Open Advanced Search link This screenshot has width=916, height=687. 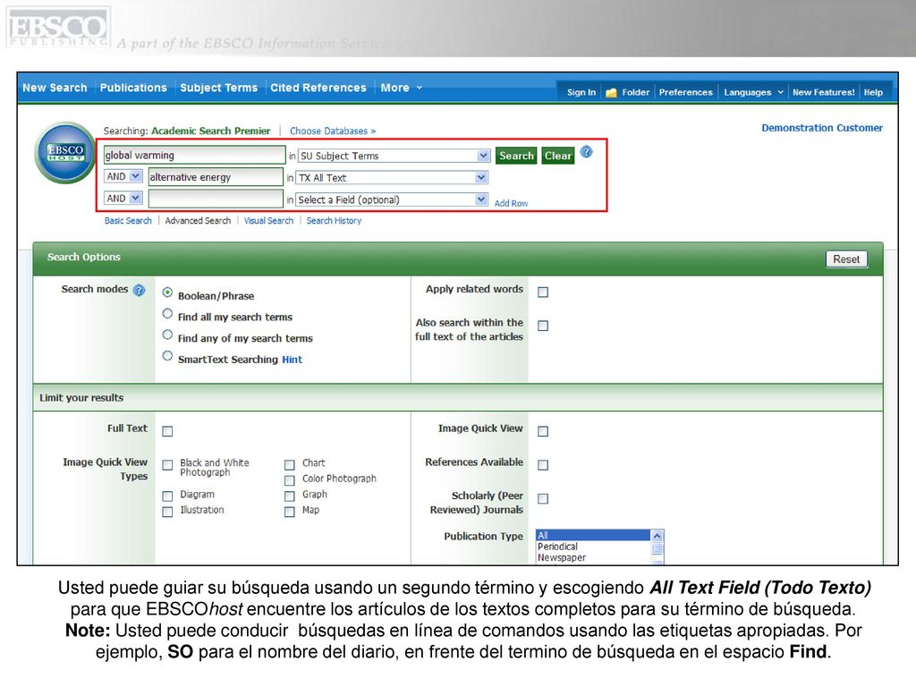coord(198,221)
